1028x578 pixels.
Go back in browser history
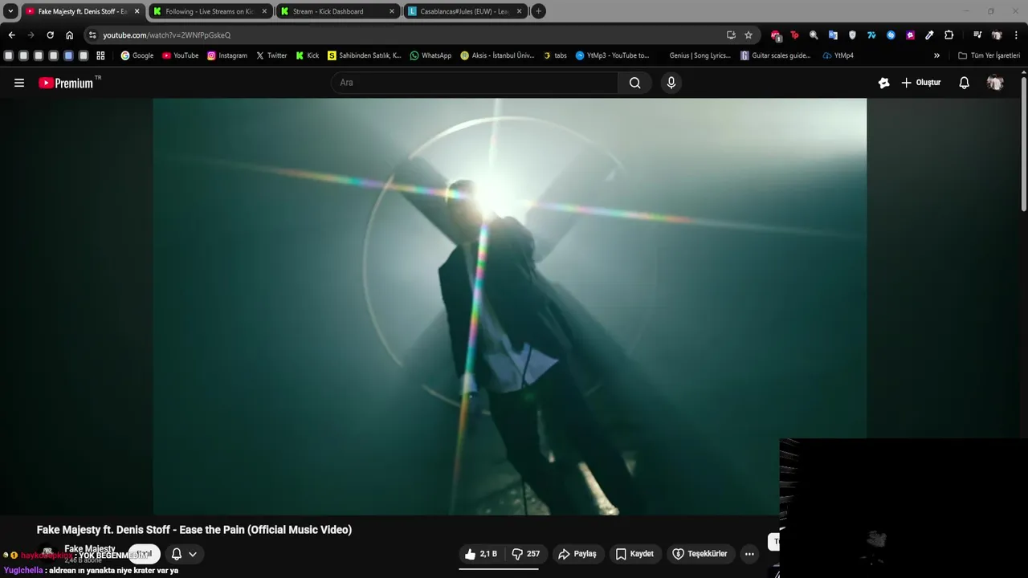click(x=11, y=35)
